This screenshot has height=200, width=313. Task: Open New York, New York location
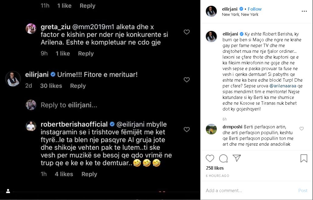240,15
